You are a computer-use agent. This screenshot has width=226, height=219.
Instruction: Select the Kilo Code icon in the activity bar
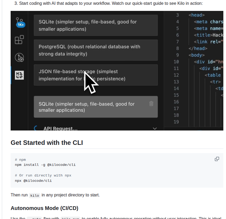(x=20, y=75)
